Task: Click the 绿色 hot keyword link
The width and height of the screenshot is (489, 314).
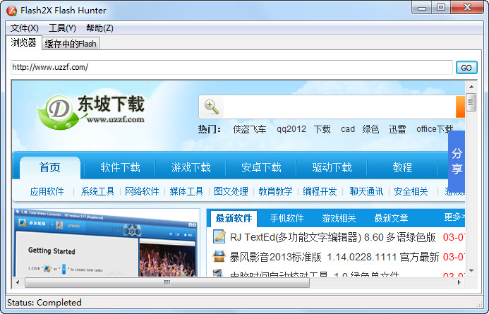Action: point(370,129)
